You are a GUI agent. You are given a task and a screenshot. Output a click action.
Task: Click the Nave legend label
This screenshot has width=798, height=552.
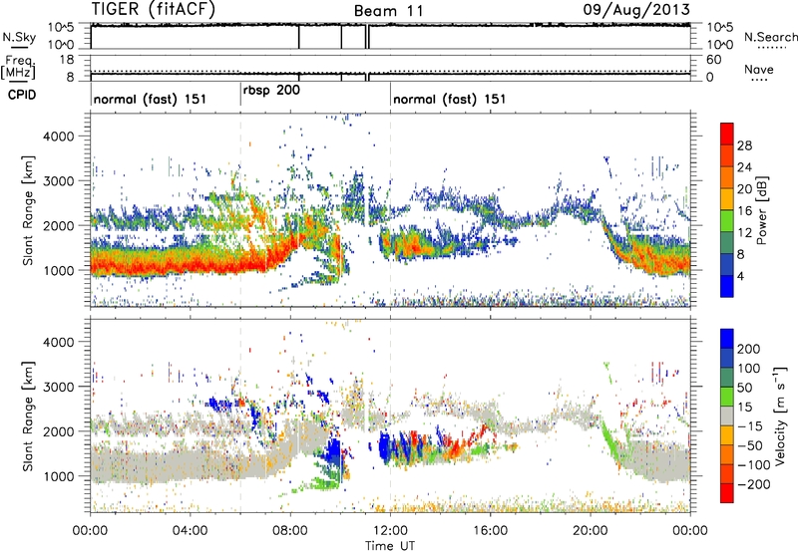759,69
